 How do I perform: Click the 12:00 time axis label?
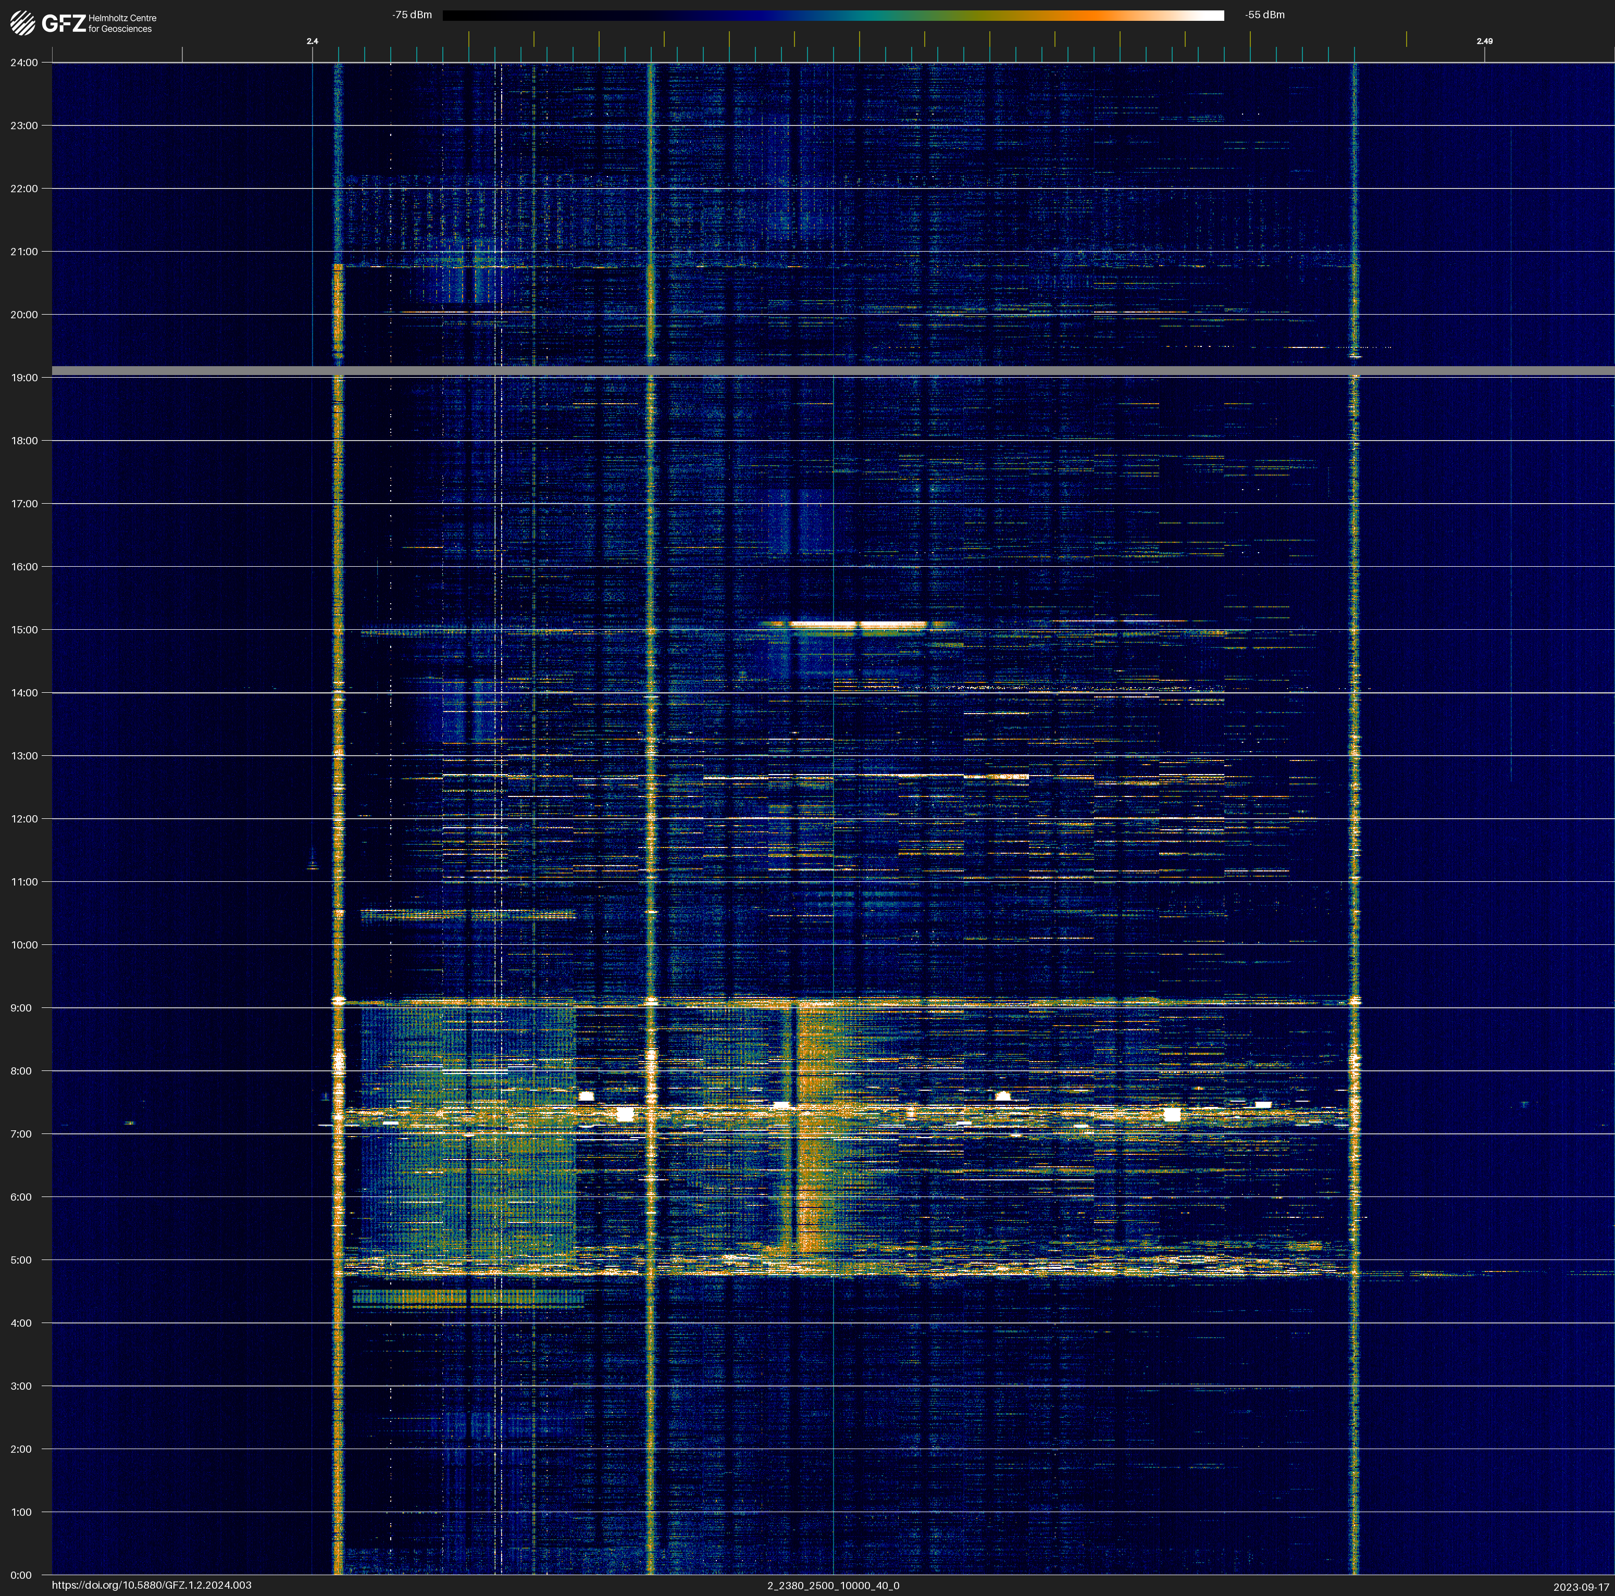[23, 819]
